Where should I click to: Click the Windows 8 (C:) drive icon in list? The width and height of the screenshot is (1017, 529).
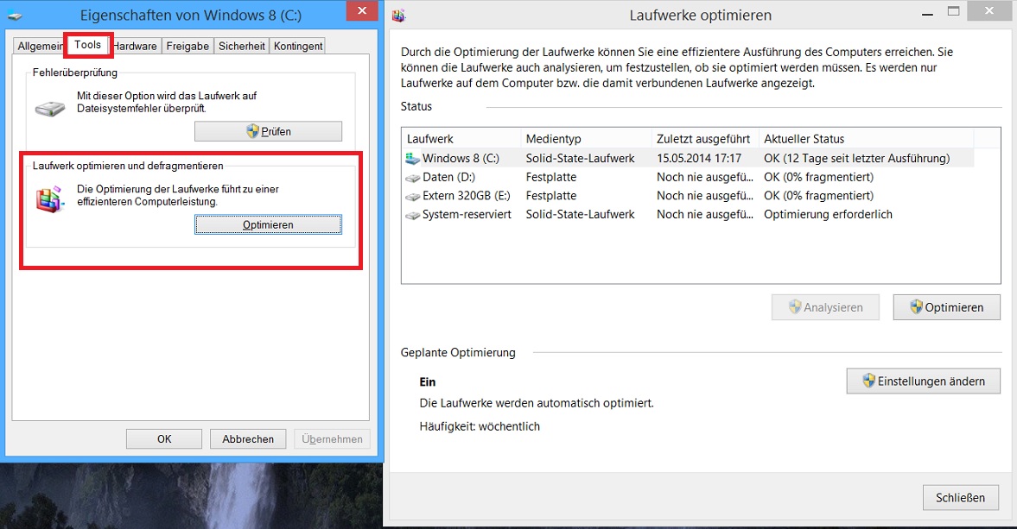(412, 159)
